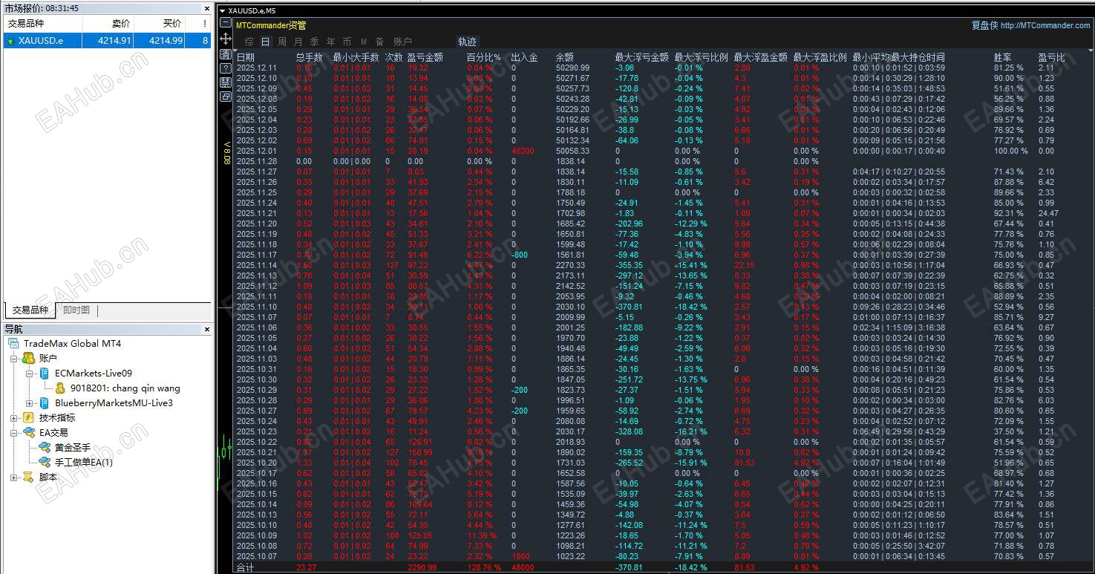Select the 综 summary tab
Viewport: 1095px width, 574px height.
[x=249, y=42]
